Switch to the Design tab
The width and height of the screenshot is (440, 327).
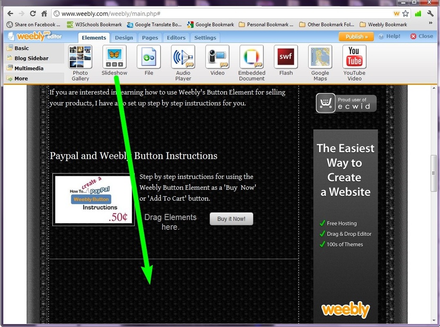click(x=124, y=38)
